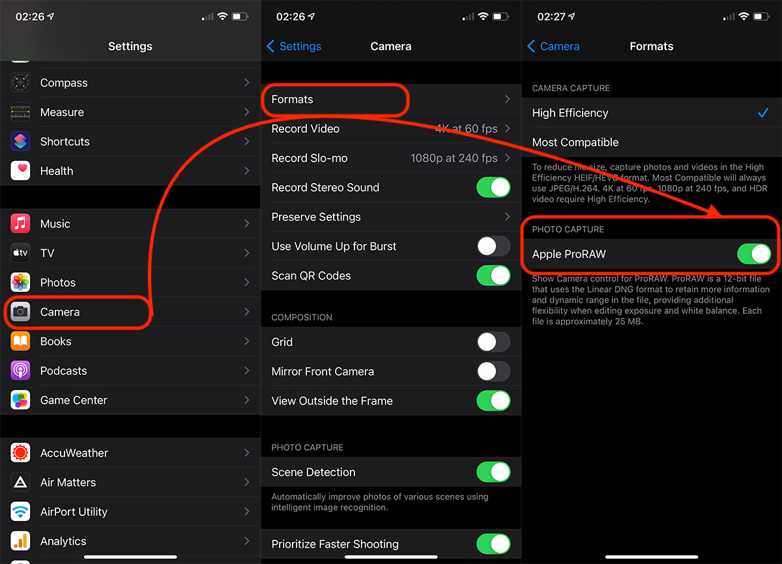
Task: Open the Shortcuts settings row
Action: pyautogui.click(x=130, y=141)
